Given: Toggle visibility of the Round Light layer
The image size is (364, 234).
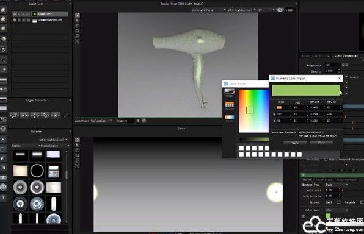Looking at the screenshot, I should [x=15, y=14].
